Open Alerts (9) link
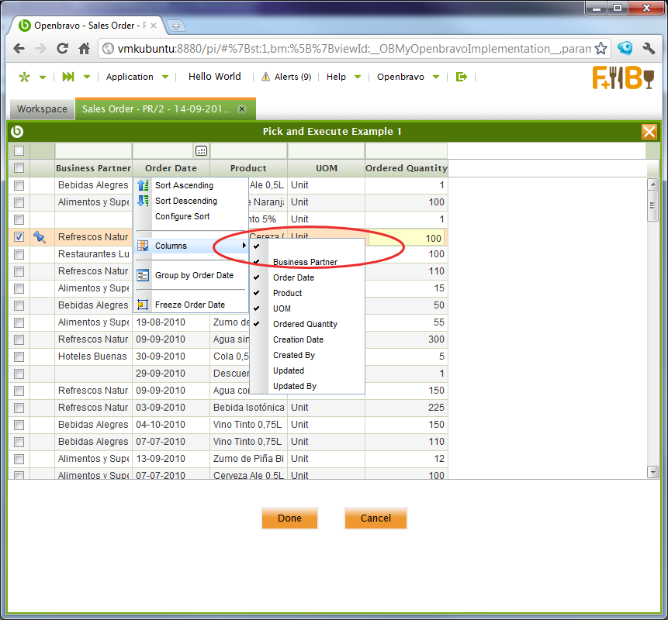 pos(292,77)
